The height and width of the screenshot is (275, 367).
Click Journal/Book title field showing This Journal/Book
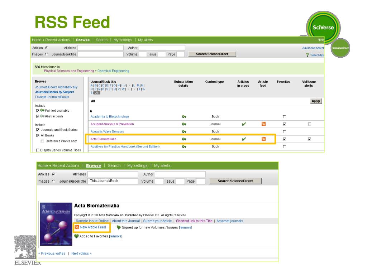tap(113, 181)
